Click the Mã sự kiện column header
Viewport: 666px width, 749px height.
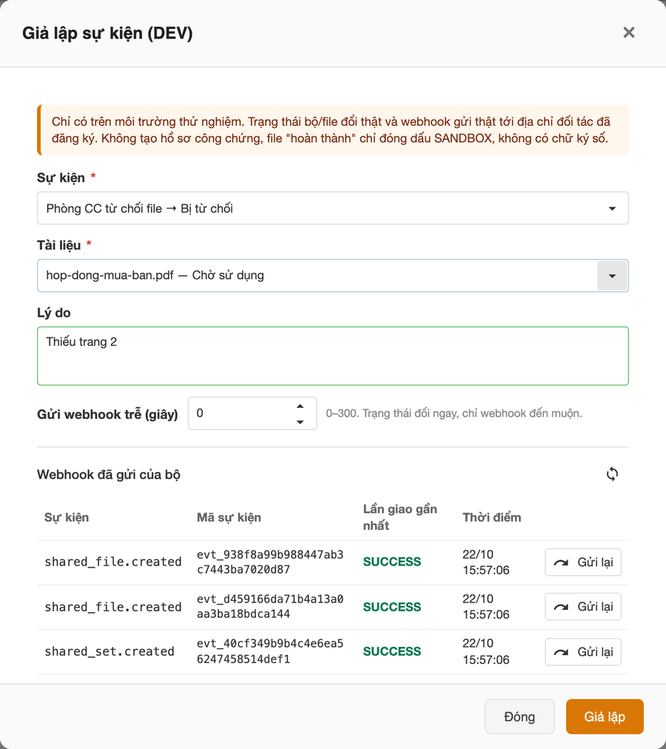tap(229, 517)
